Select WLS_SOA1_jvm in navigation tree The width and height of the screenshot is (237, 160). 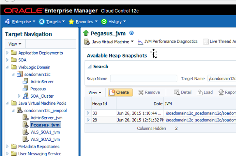tap(45, 132)
